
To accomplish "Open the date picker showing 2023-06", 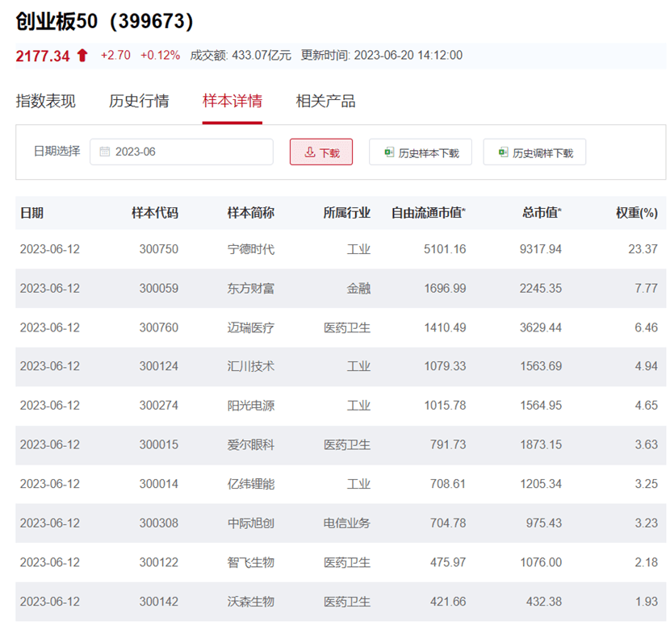I will 182,152.
